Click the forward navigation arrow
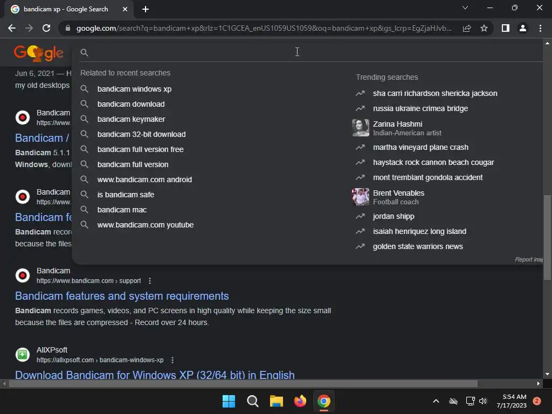Image resolution: width=552 pixels, height=414 pixels. point(29,28)
